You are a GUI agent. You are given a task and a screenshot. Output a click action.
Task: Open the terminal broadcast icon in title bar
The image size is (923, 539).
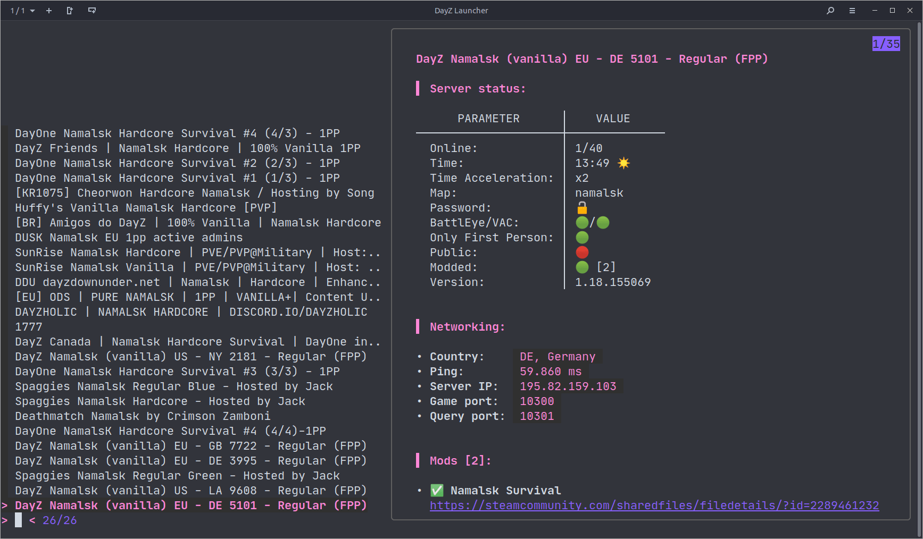[x=92, y=11]
